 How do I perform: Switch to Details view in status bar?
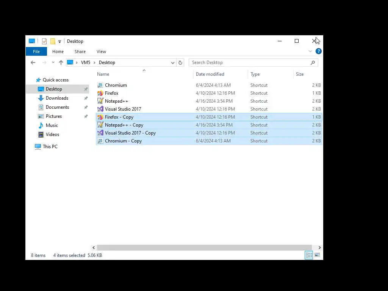[x=309, y=255]
